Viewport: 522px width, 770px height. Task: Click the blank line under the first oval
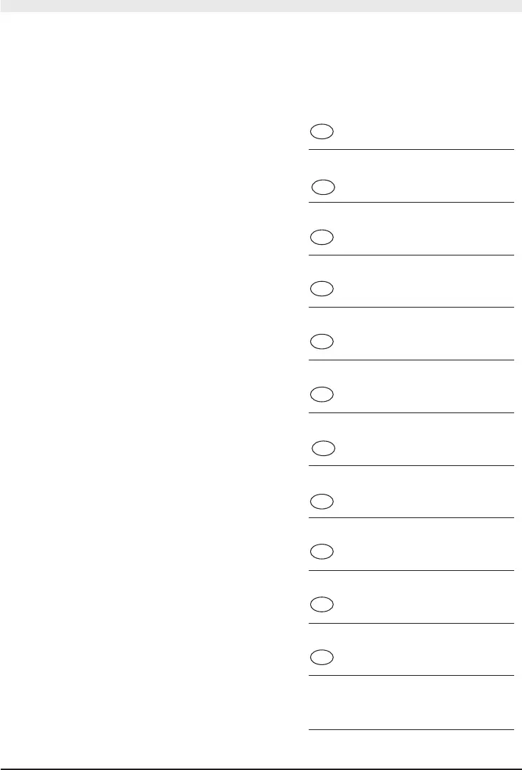click(411, 149)
